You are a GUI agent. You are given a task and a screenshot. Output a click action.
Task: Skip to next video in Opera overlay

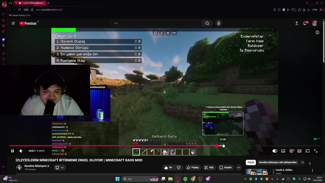pyautogui.click(x=168, y=33)
